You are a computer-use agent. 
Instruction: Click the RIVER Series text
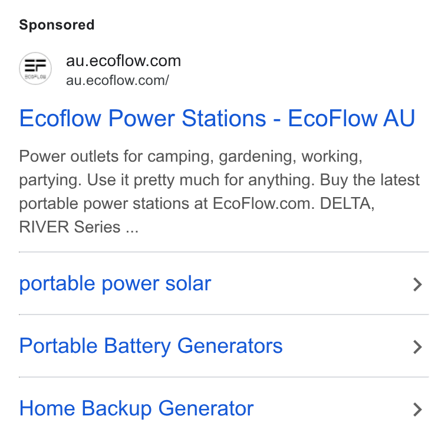(70, 227)
